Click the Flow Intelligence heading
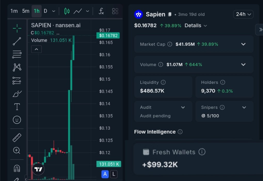263x181 pixels. (155, 132)
